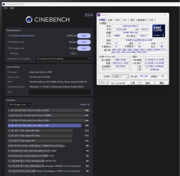Click the Cinebench title bar app icon
Viewport: 180px width, 176px height.
pyautogui.click(x=3, y=5)
